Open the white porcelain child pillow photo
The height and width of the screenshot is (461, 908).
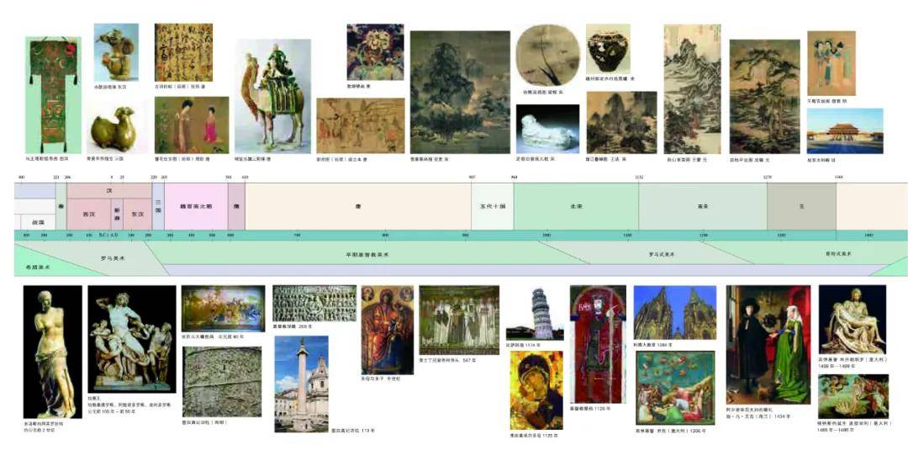(548, 129)
